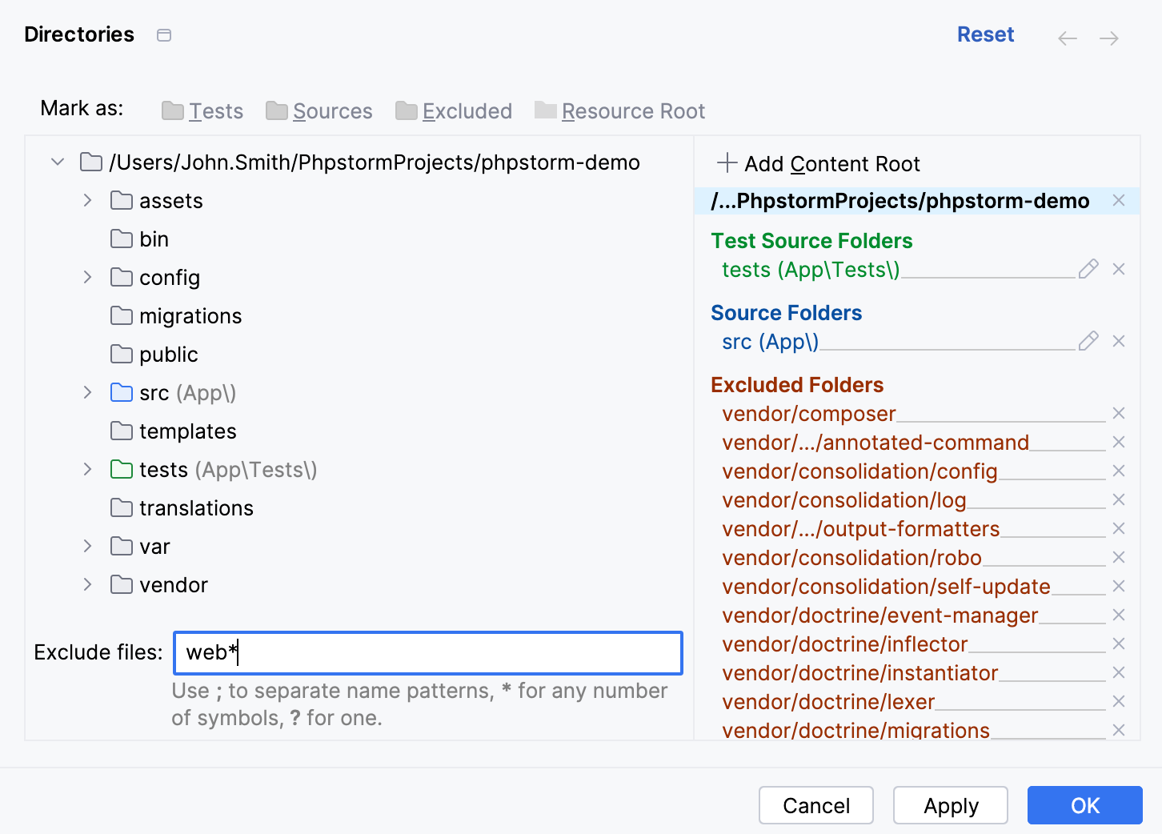Confirm with the OK button

point(1084,805)
